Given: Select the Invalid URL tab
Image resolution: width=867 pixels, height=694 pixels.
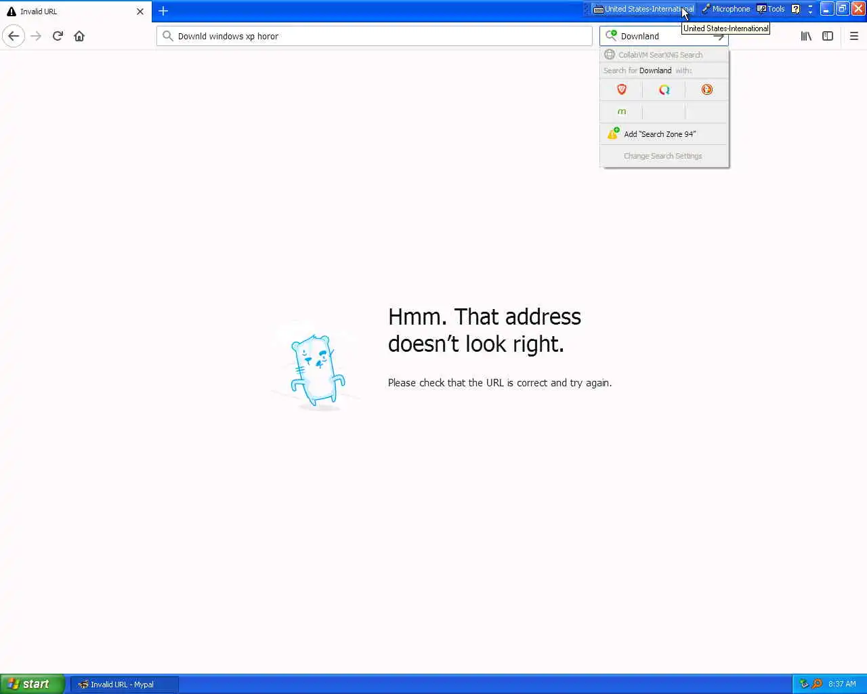Looking at the screenshot, I should pyautogui.click(x=75, y=12).
